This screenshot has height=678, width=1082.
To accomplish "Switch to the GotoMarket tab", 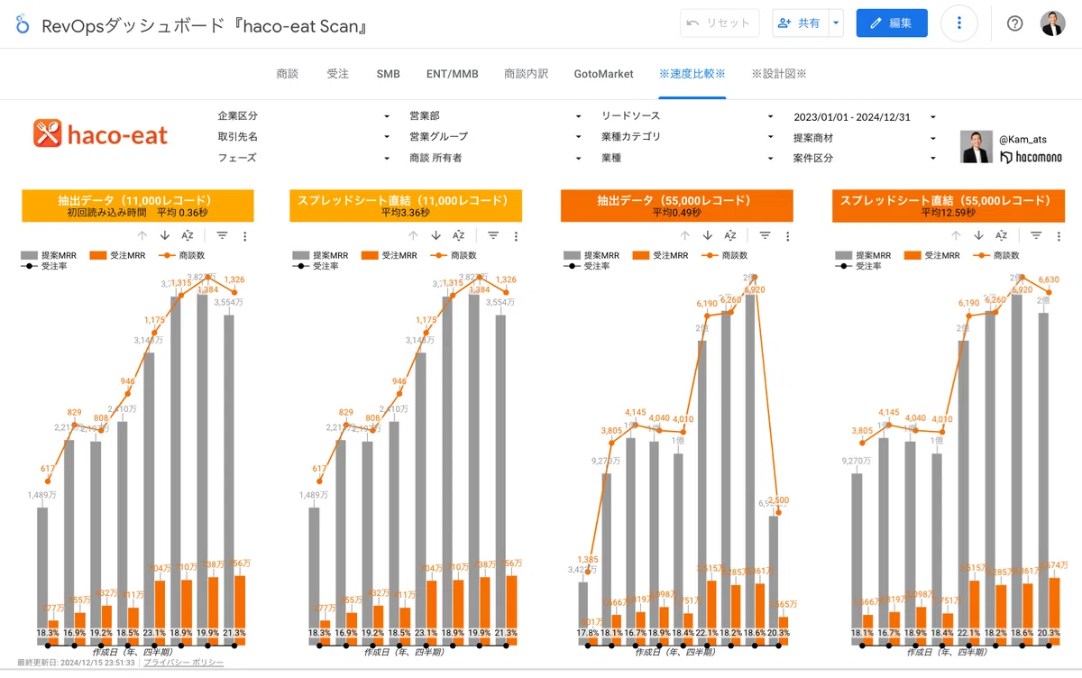I will coord(603,74).
